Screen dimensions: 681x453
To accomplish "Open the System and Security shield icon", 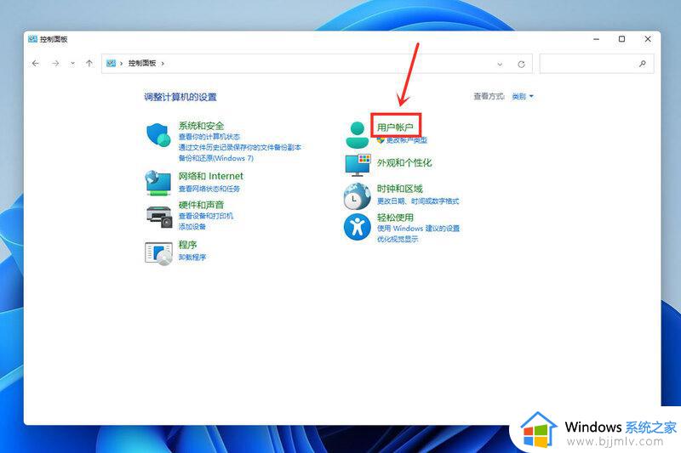I will click(x=158, y=135).
